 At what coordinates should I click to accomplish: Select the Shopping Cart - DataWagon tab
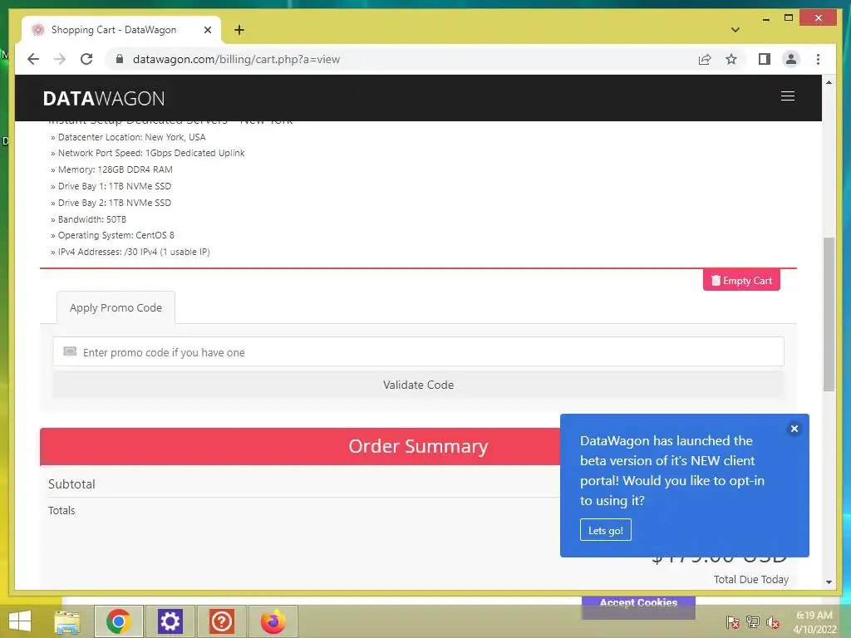pos(121,30)
